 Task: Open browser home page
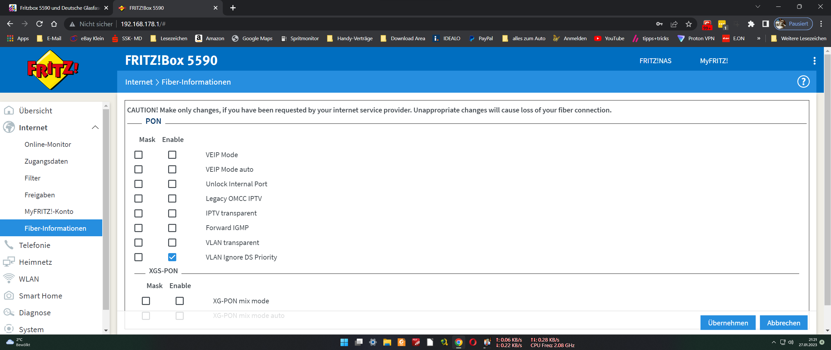(54, 24)
